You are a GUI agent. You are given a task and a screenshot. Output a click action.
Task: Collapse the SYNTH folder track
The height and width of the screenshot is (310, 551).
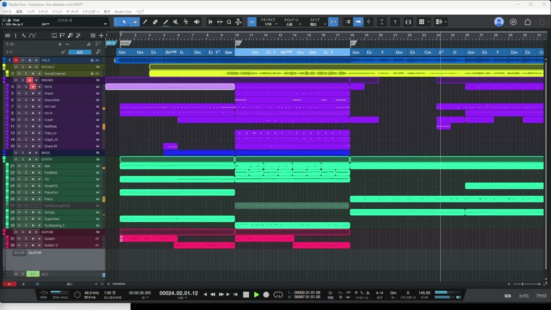[x=98, y=159]
